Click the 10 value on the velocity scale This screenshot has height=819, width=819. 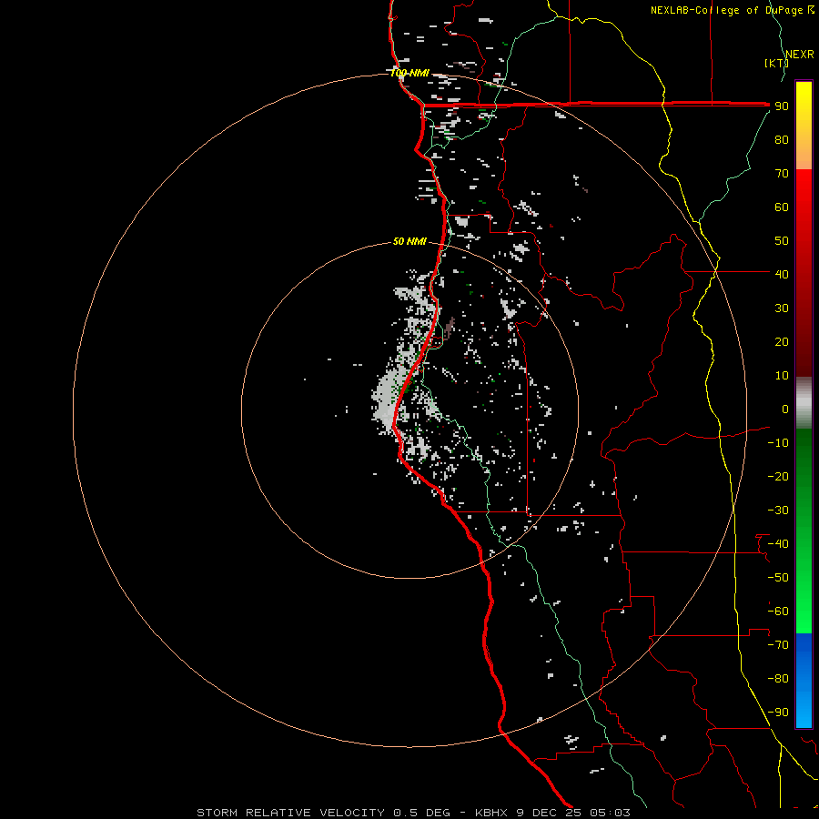[x=782, y=376]
